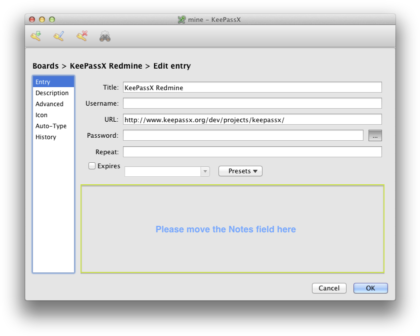Click the 'Boards > KeePassX Redmine > Edit entry' heading
The width and height of the screenshot is (420, 336).
(111, 66)
